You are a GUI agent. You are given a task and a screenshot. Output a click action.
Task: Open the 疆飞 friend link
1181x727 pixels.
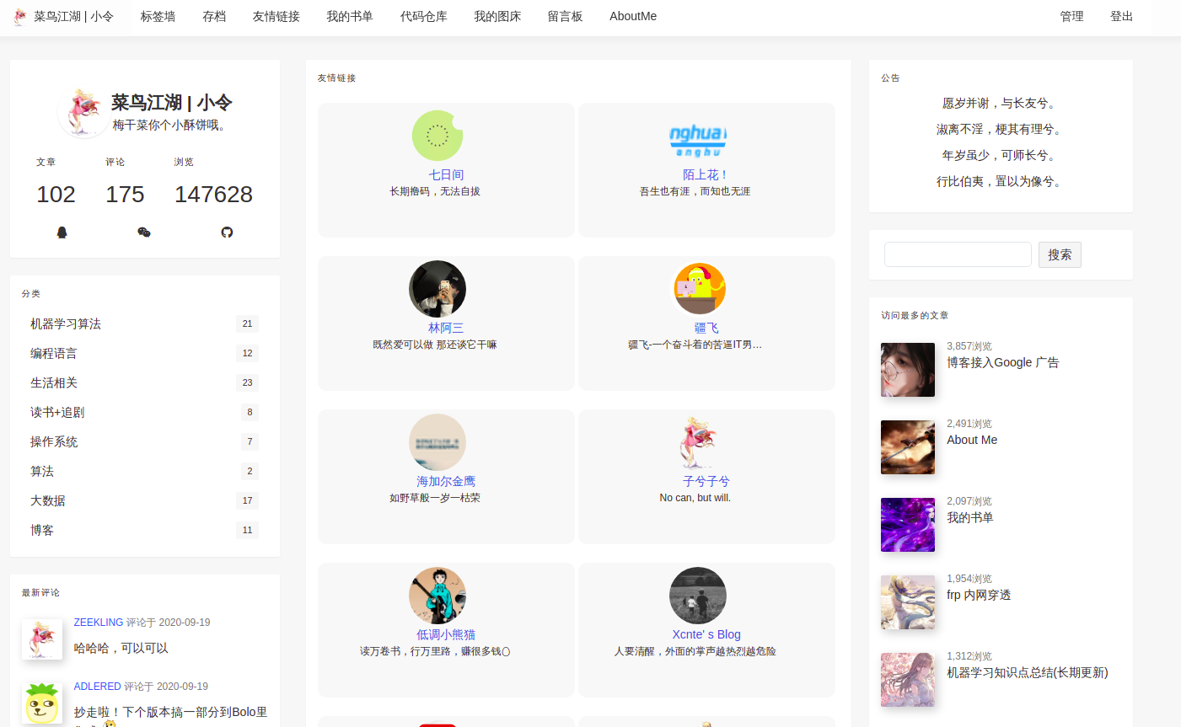(x=706, y=328)
